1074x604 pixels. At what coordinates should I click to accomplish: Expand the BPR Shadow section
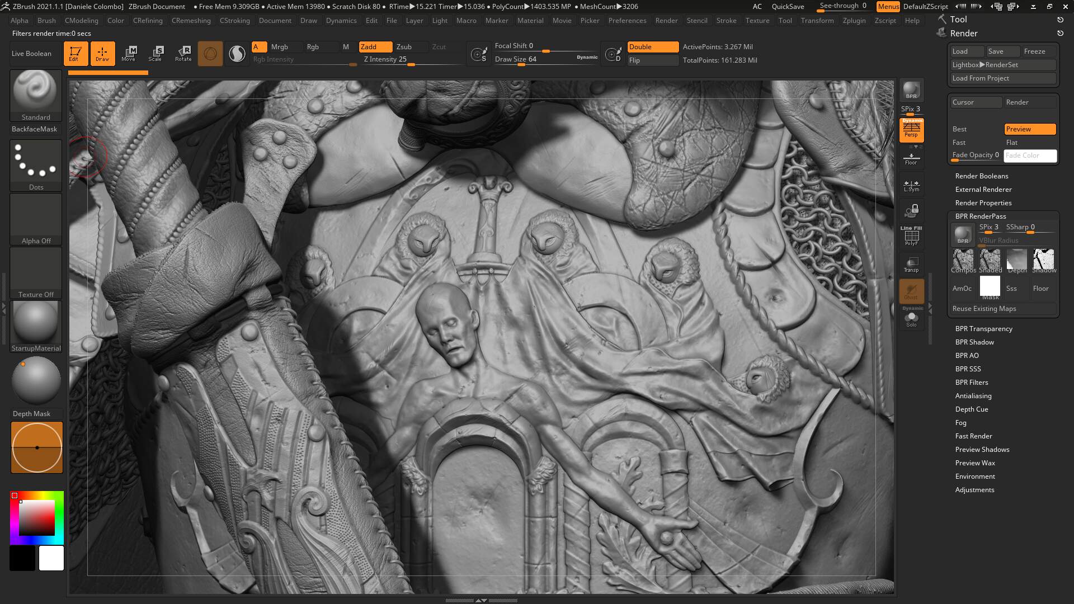[x=974, y=342]
